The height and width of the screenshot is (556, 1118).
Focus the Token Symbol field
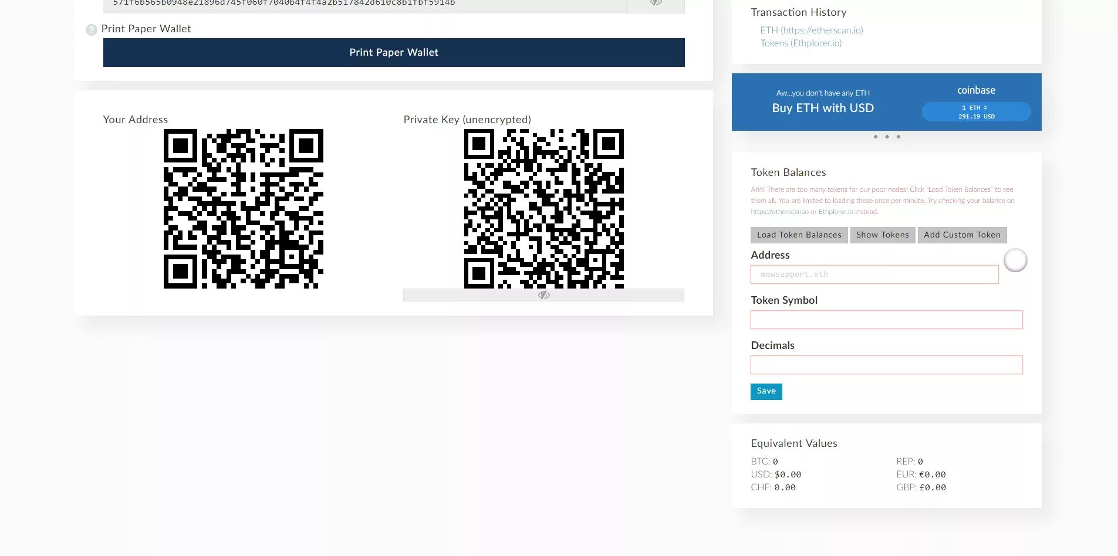[x=886, y=320]
